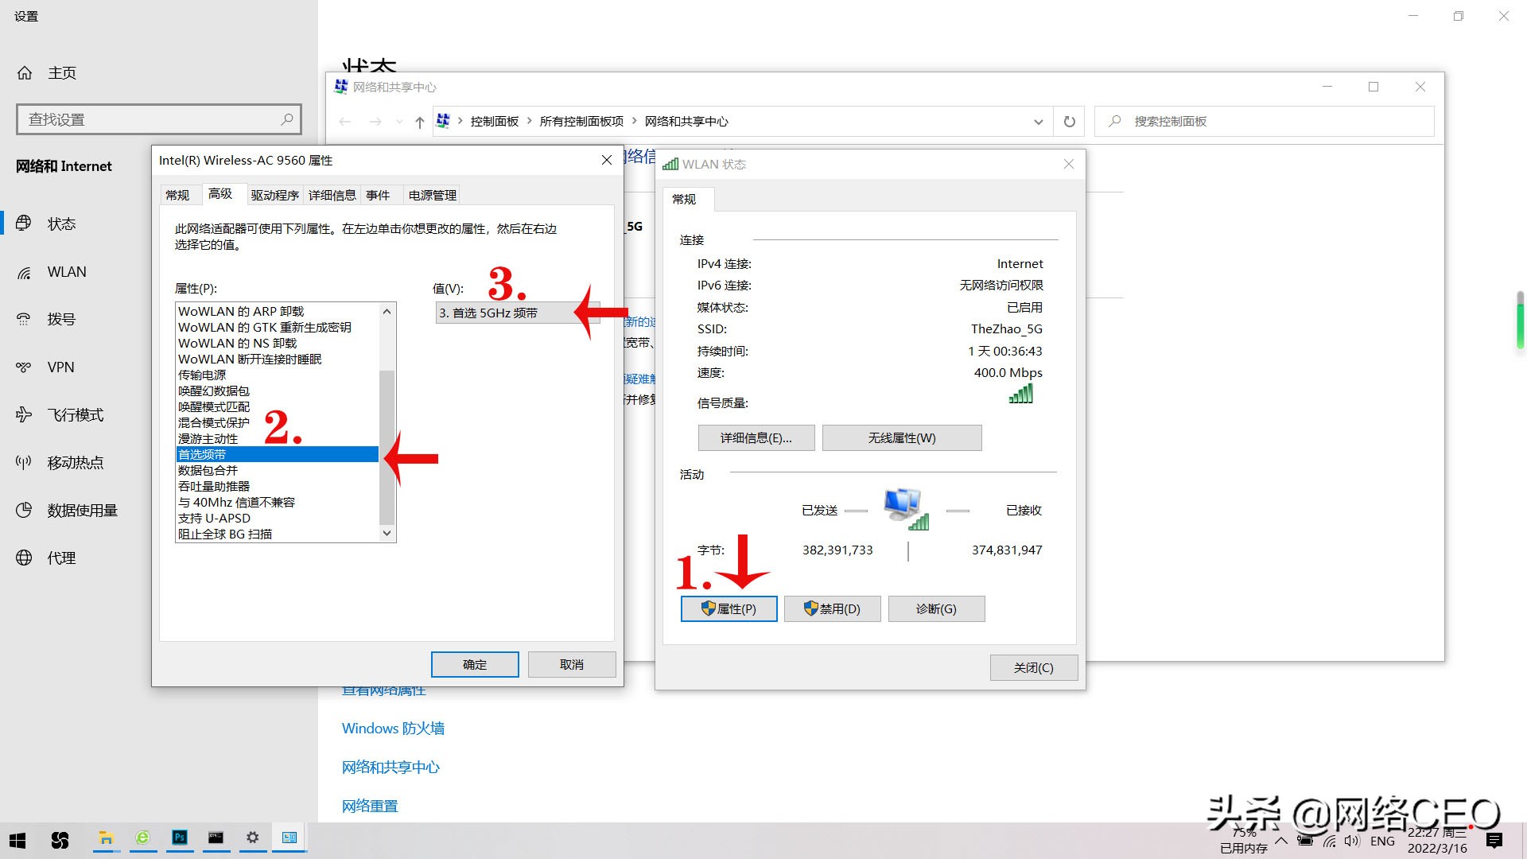Select 吞吐量助推器 in the property list

coord(214,487)
